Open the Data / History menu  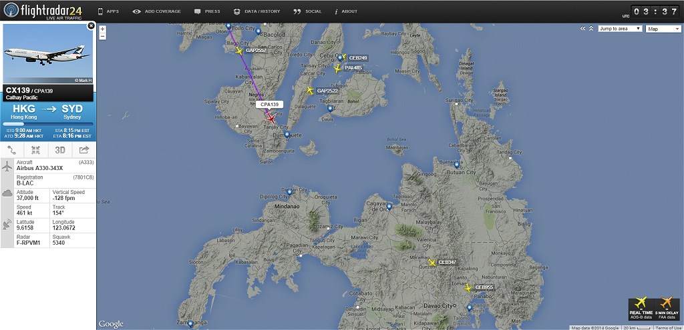[x=259, y=11]
